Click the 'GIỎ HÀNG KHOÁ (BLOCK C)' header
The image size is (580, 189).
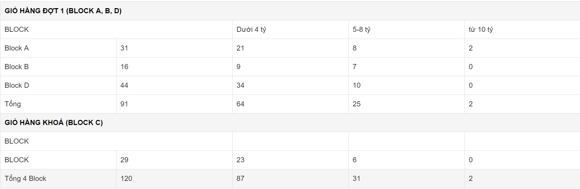[x=54, y=123]
